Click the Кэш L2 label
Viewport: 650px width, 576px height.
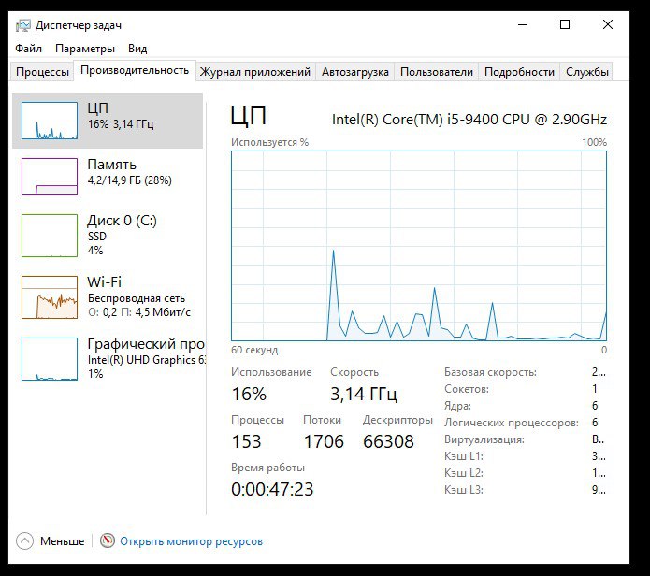click(464, 473)
